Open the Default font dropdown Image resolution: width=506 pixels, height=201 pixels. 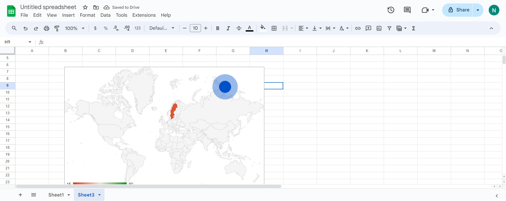coord(162,28)
